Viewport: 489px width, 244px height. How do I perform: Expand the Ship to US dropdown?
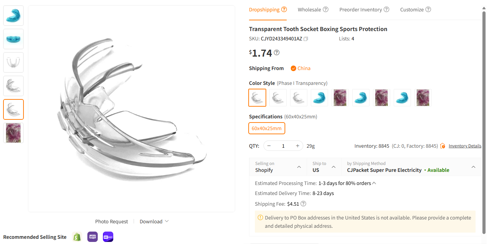coord(334,166)
